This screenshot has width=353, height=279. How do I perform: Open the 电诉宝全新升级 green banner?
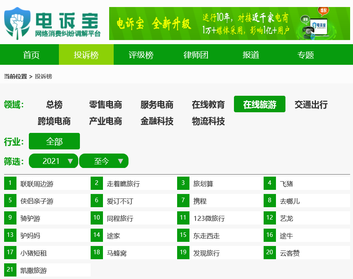click(x=229, y=24)
